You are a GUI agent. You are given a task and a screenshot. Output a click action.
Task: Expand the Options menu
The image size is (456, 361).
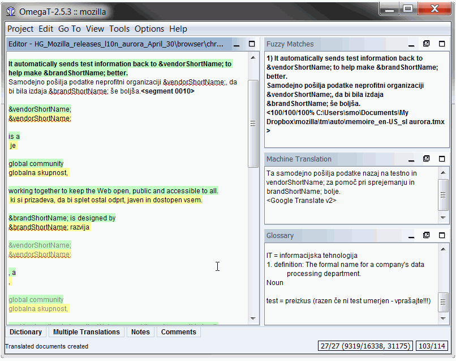(x=149, y=29)
